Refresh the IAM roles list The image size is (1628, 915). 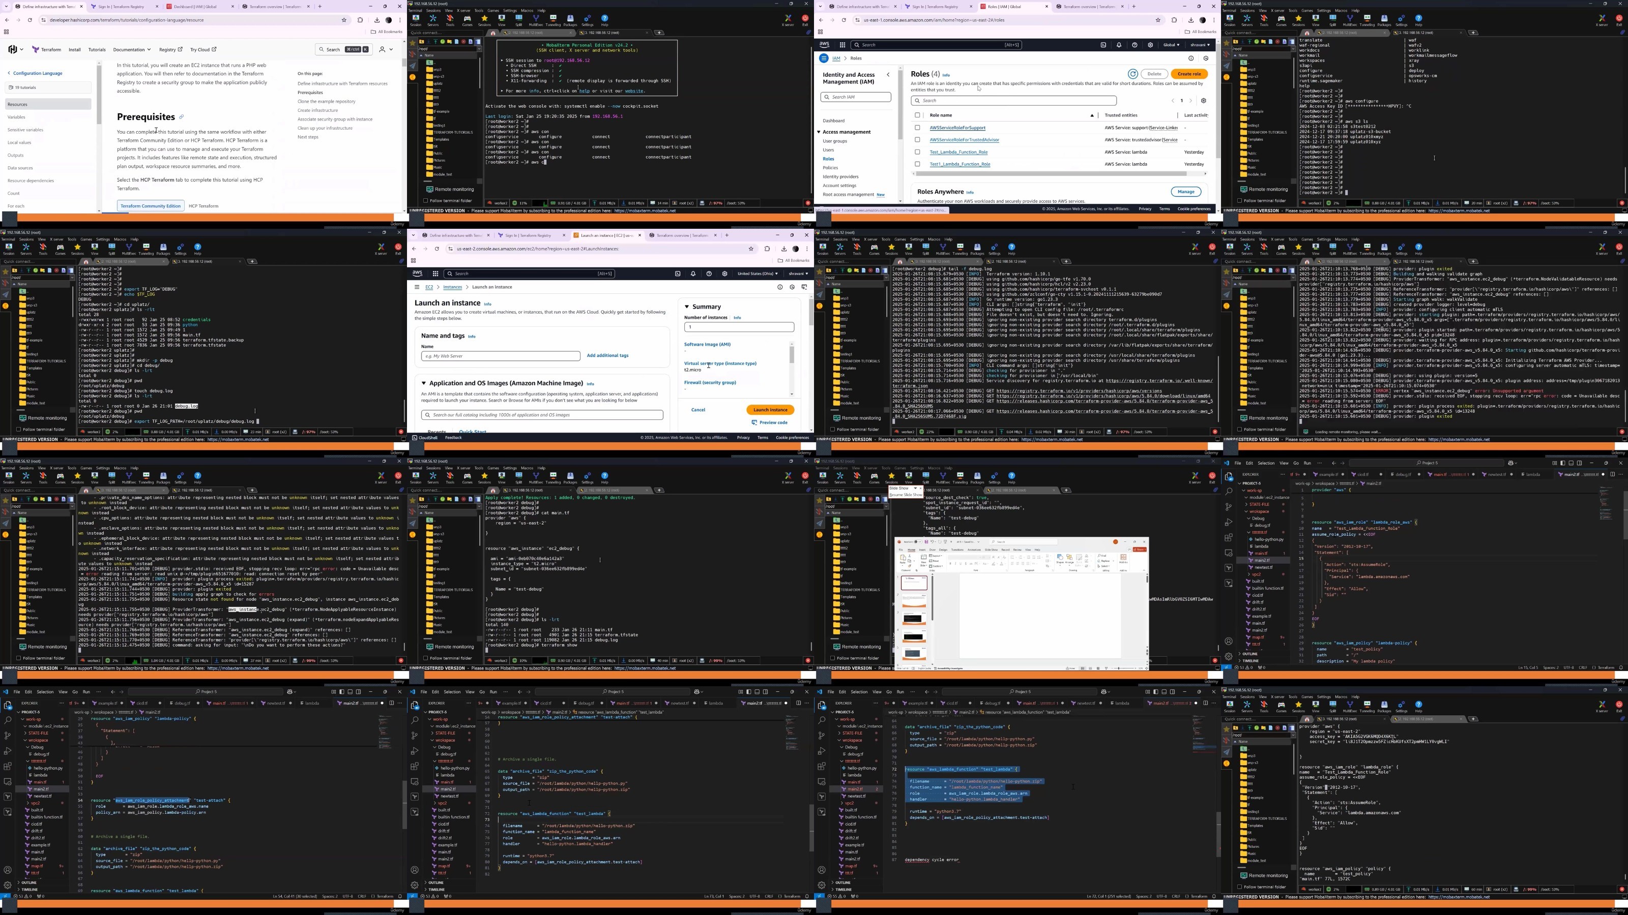[x=1133, y=74]
